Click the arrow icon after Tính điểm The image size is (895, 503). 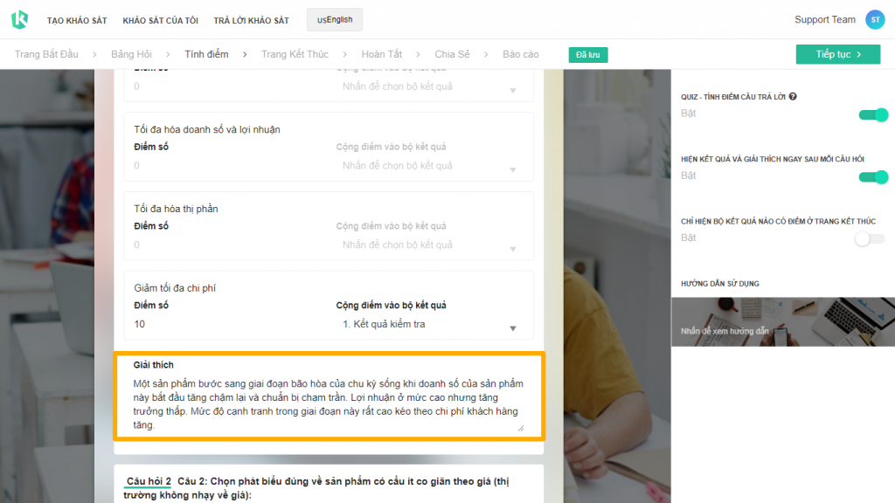[x=245, y=55]
